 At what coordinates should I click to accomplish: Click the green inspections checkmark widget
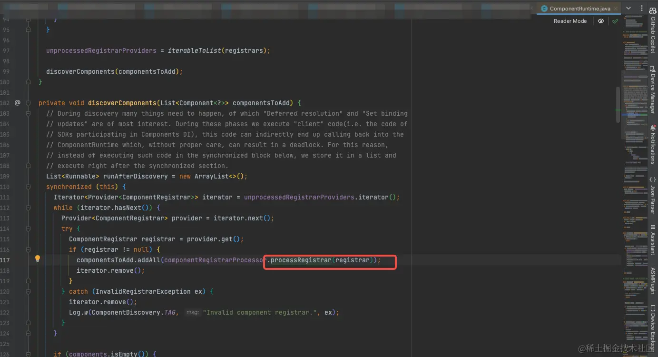[x=615, y=21]
